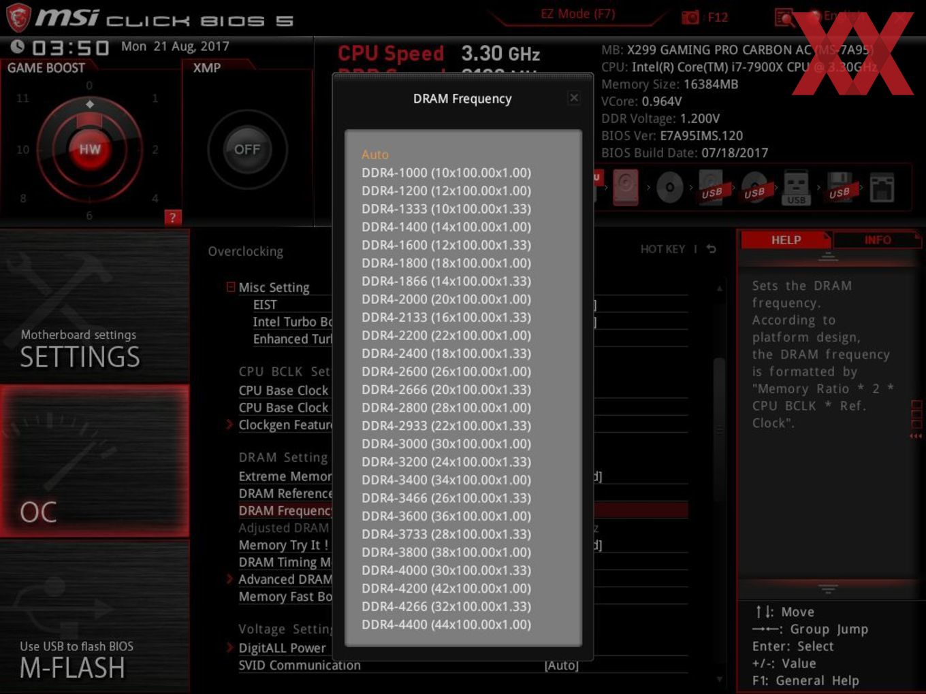Select hard disk boot device icon
The width and height of the screenshot is (926, 694).
pyautogui.click(x=626, y=187)
